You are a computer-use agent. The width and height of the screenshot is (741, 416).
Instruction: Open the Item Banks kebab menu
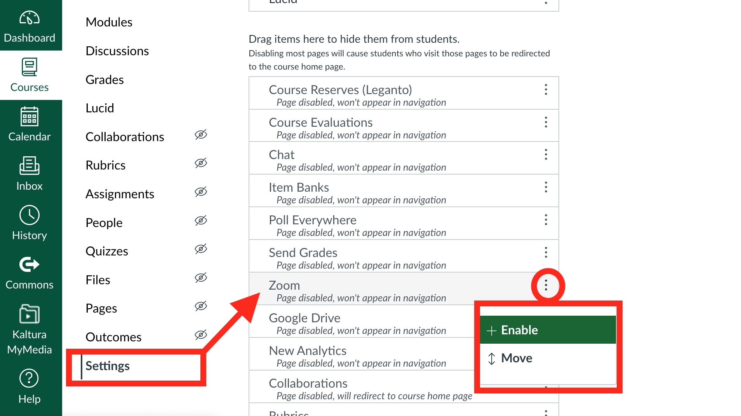546,187
